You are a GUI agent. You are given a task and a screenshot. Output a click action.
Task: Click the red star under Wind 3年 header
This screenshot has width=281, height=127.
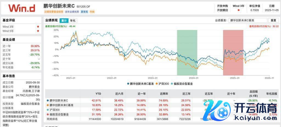238,10
